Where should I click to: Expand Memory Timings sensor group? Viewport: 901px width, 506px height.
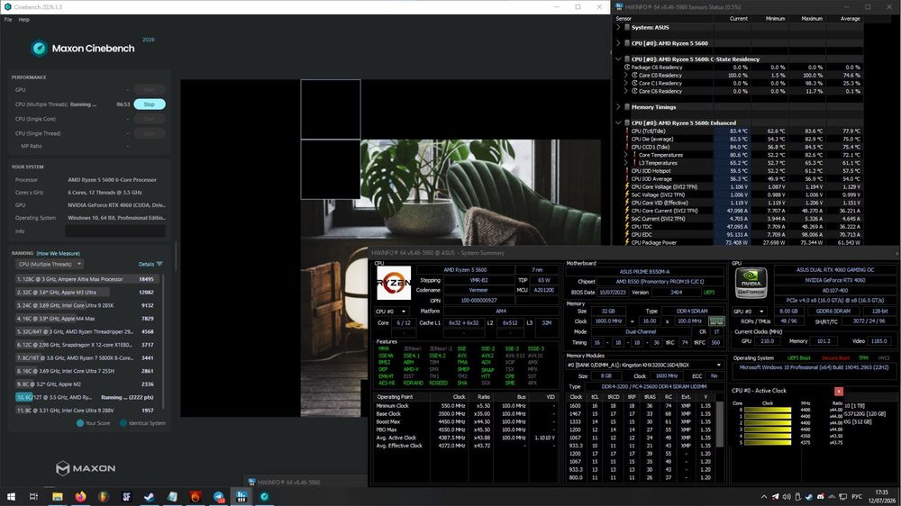(618, 107)
